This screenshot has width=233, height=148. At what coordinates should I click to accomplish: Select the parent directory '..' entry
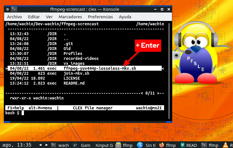coord(85,39)
